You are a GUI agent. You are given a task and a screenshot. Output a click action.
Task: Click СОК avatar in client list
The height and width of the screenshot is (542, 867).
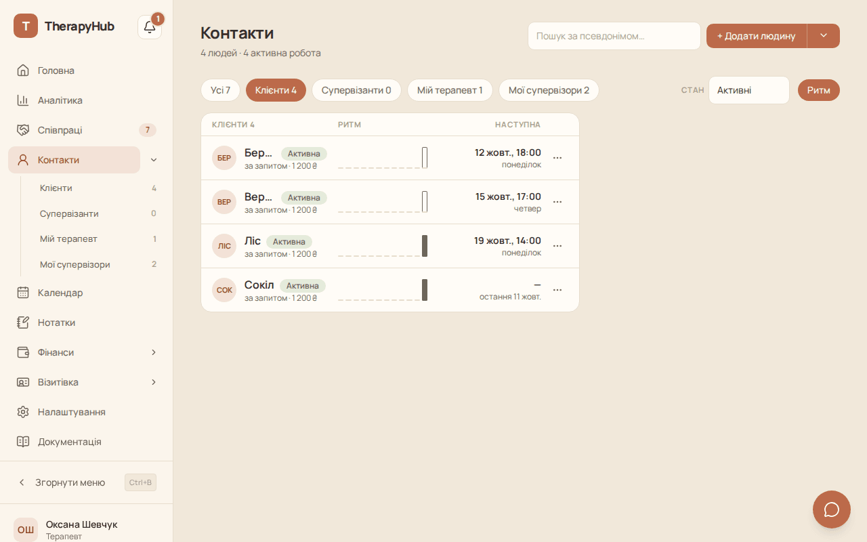pyautogui.click(x=224, y=290)
